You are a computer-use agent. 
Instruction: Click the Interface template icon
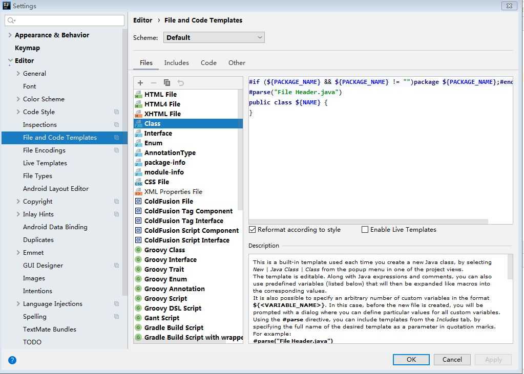click(x=138, y=133)
